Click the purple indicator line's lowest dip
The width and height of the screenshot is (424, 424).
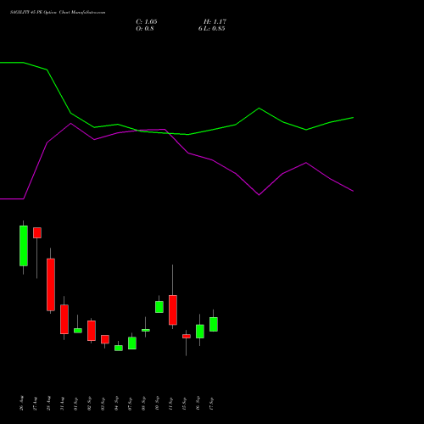pyautogui.click(x=259, y=195)
